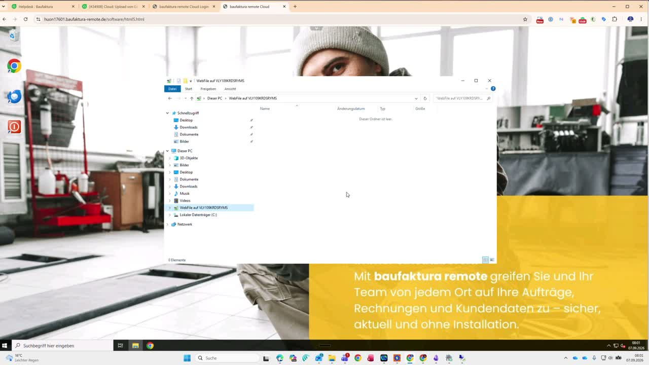The image size is (649, 365).
Task: Reload the browser page
Action: (x=25, y=19)
